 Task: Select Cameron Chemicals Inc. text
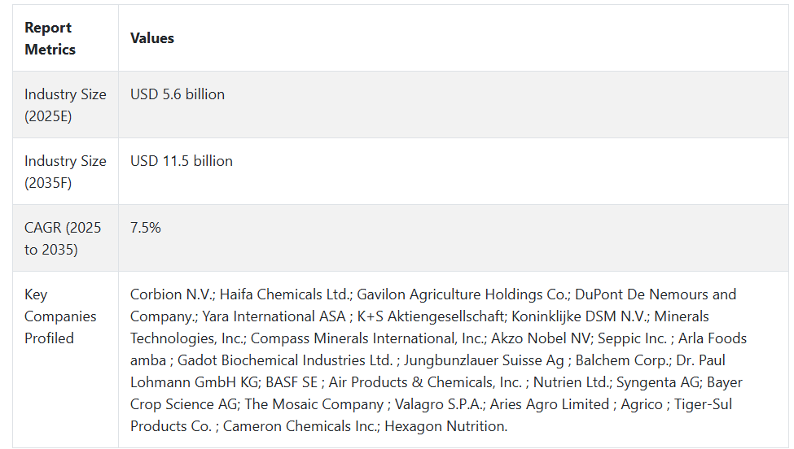tap(300, 427)
